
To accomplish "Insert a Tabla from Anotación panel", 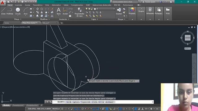I will click(x=70, y=16).
